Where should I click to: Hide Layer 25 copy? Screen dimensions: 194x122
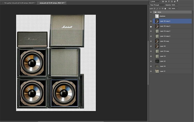click(x=151, y=41)
